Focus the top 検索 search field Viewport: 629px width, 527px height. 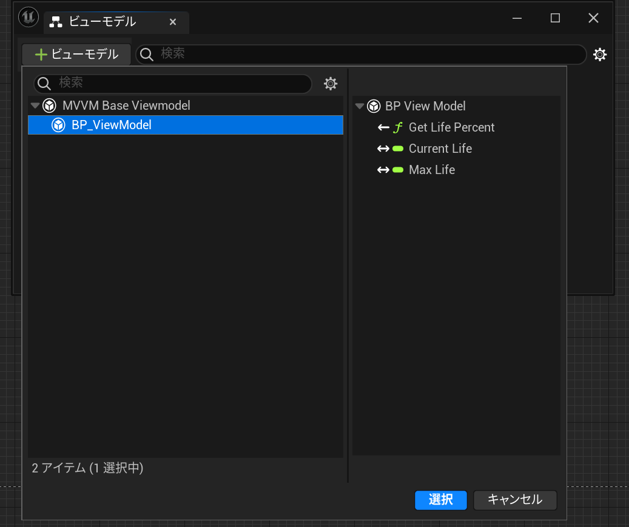click(x=361, y=54)
